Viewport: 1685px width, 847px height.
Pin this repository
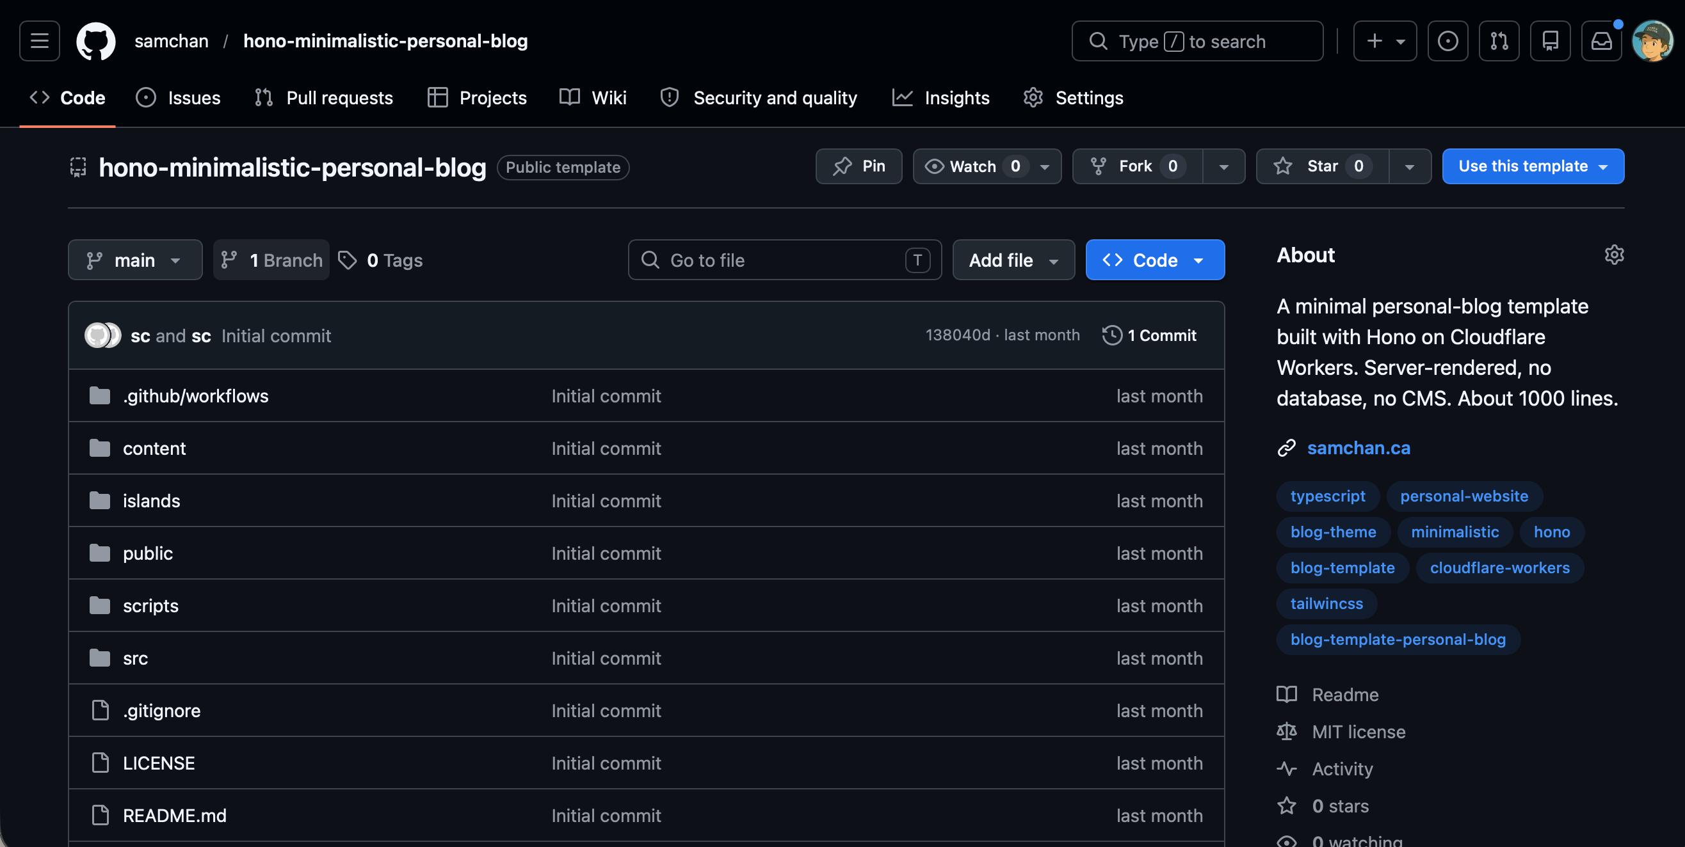(x=859, y=166)
